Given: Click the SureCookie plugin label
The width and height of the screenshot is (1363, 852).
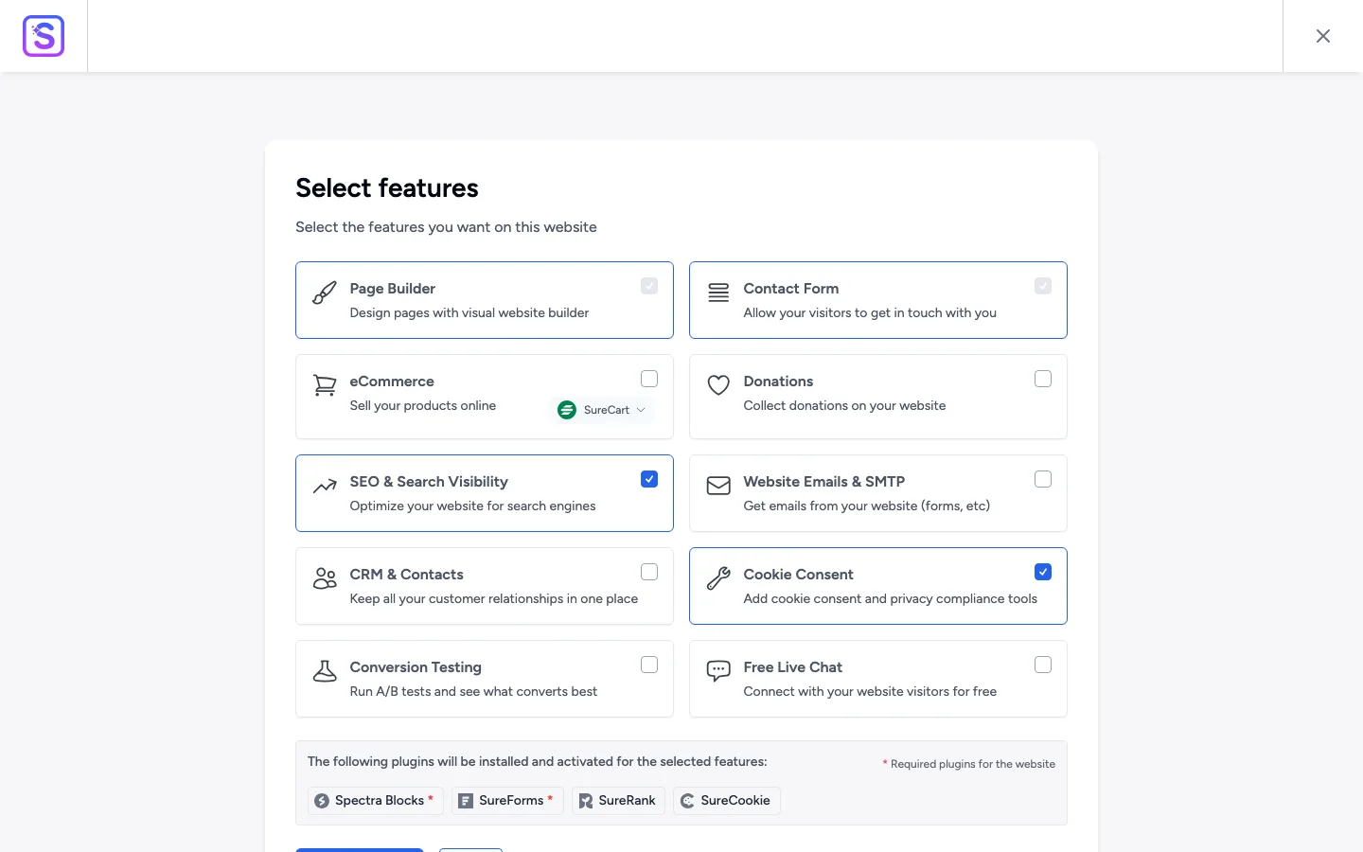Looking at the screenshot, I should click(x=735, y=801).
